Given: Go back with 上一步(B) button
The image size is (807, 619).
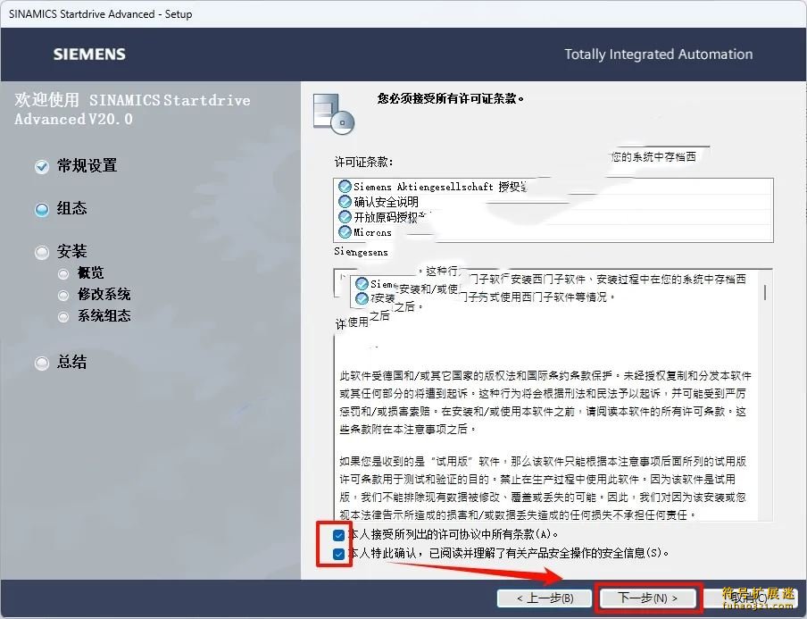Looking at the screenshot, I should tap(545, 598).
